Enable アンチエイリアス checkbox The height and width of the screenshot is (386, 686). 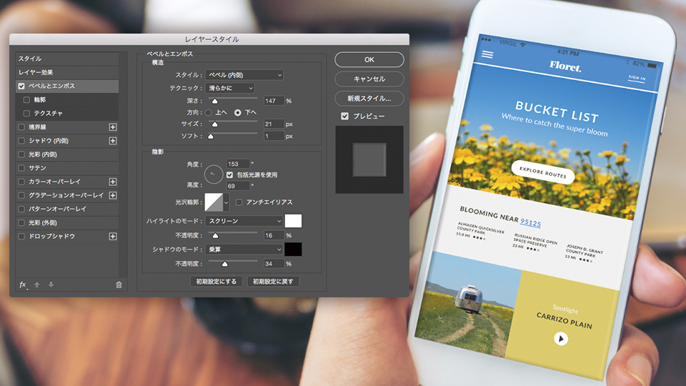point(239,202)
